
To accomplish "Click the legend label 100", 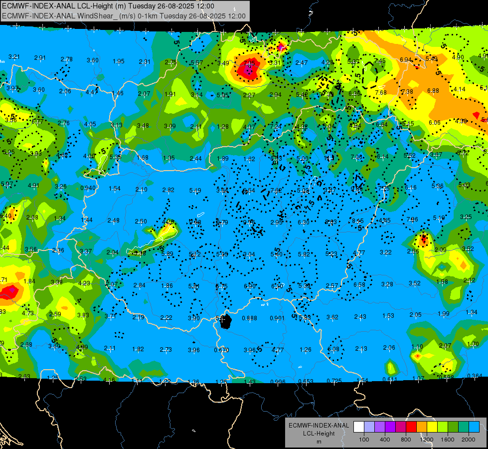I will (x=364, y=440).
